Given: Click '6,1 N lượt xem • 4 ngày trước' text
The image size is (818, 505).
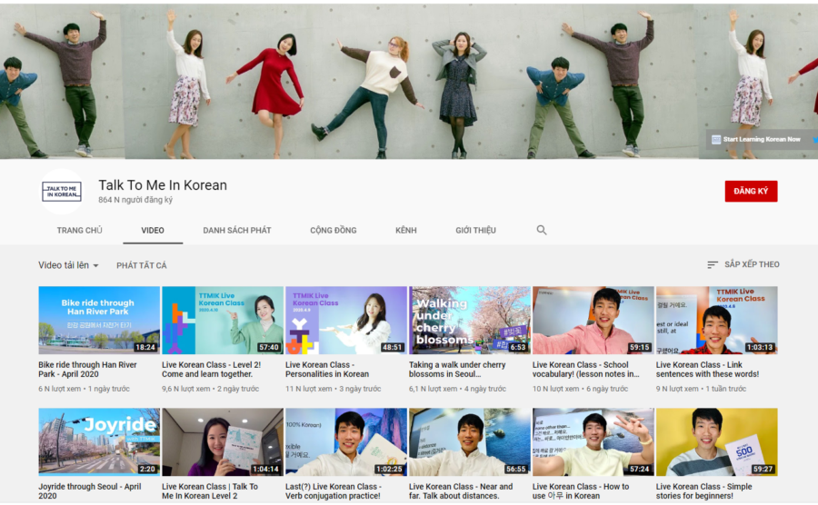Looking at the screenshot, I should 457,389.
